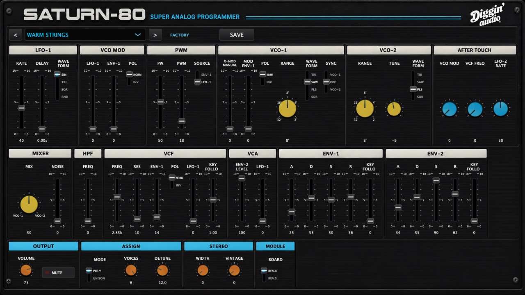Click the PWM PW slider handle

point(160,102)
